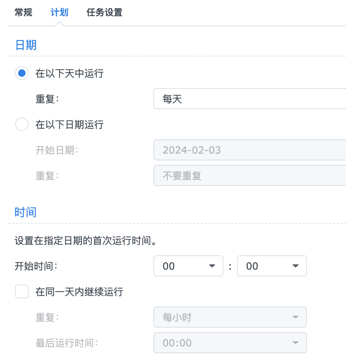Enable 在同一天内继续运行 checkbox
Image resolution: width=346 pixels, height=357 pixels.
coord(22,291)
